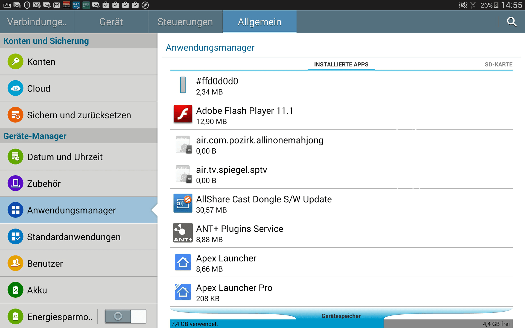Image resolution: width=525 pixels, height=328 pixels.
Task: Tap the ANT+ Plugins Service icon
Action: tap(183, 233)
